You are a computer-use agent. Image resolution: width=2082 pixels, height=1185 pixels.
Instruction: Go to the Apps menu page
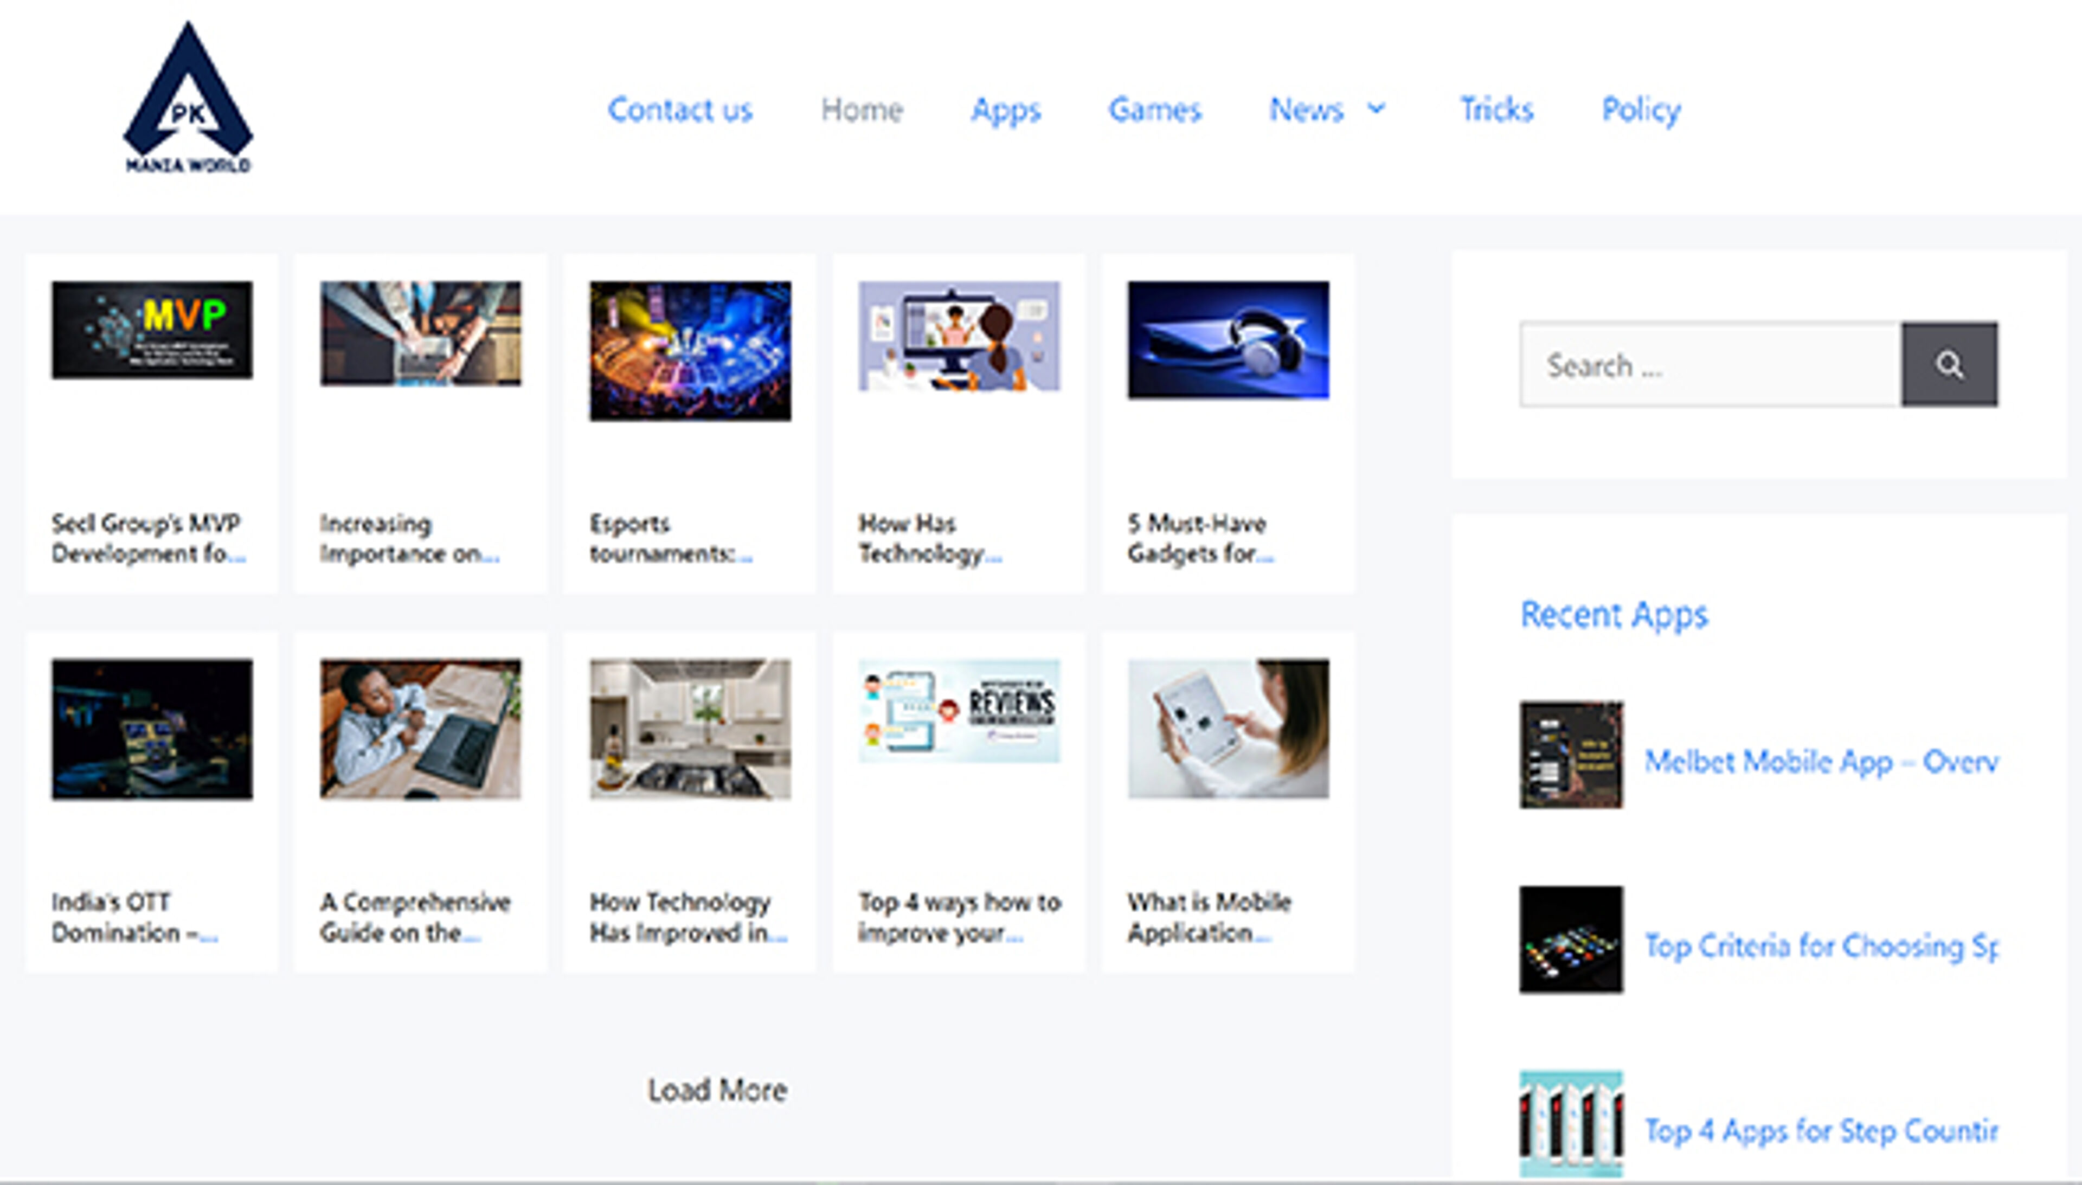tap(1005, 109)
